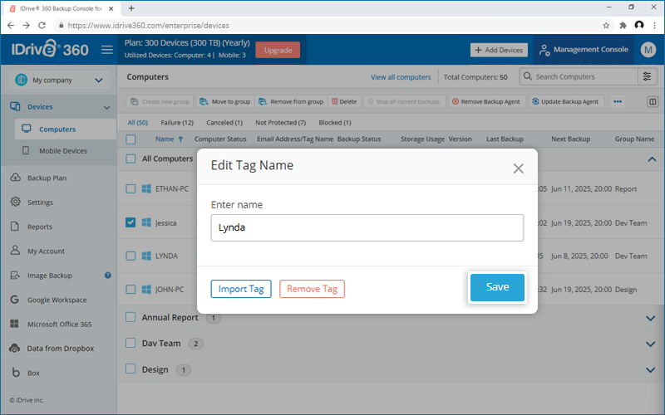Tick the Annual Report group checkbox

[x=131, y=317]
